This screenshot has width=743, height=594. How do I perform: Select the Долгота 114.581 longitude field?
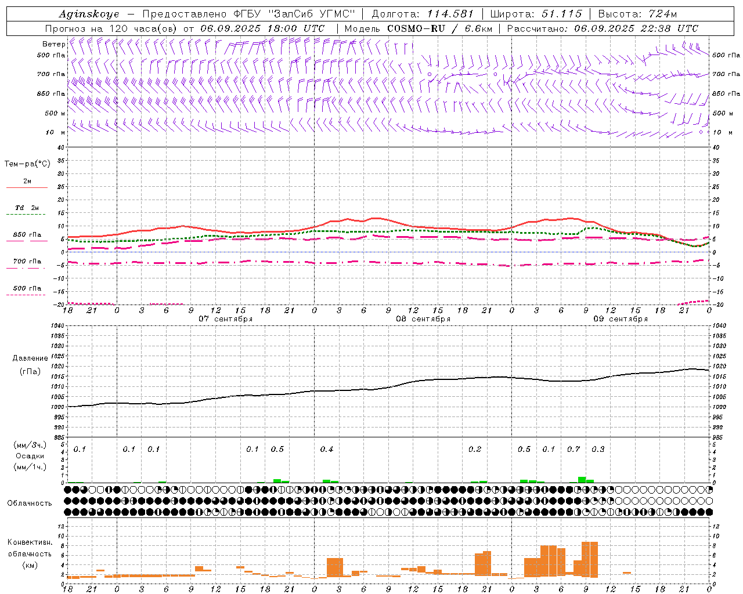click(423, 14)
